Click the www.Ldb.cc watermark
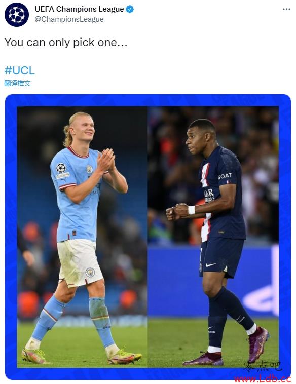The width and height of the screenshot is (296, 384). click(x=263, y=379)
